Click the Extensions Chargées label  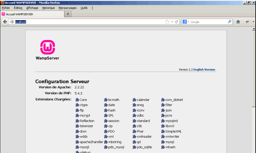point(53,99)
